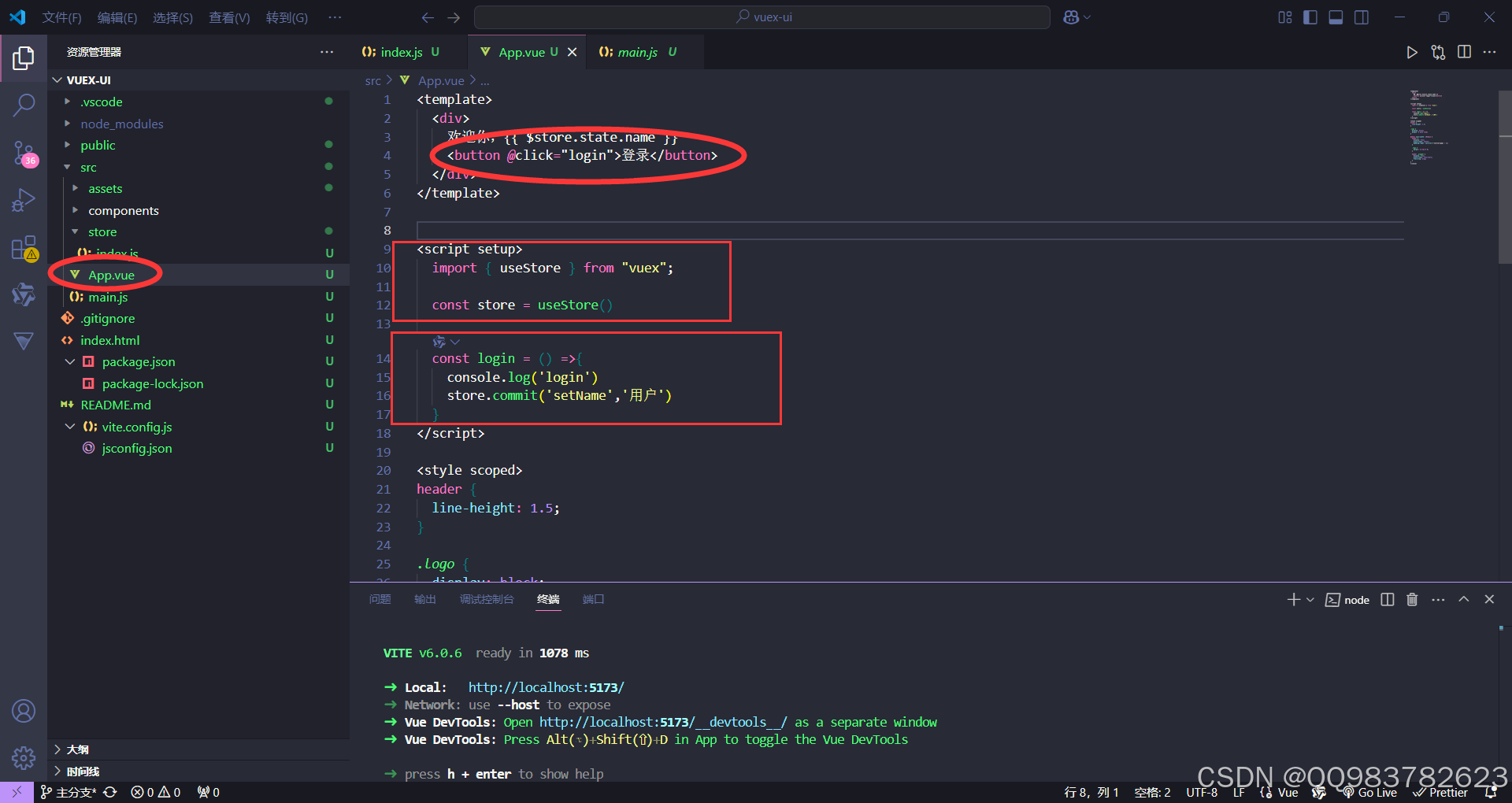Click the Run play button in editor toolbar
The height and width of the screenshot is (803, 1512).
[x=1412, y=52]
